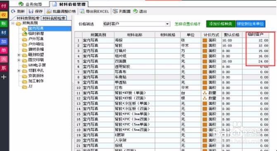
Task: Open the 怎样设置价格? help link
Action: 188,24
